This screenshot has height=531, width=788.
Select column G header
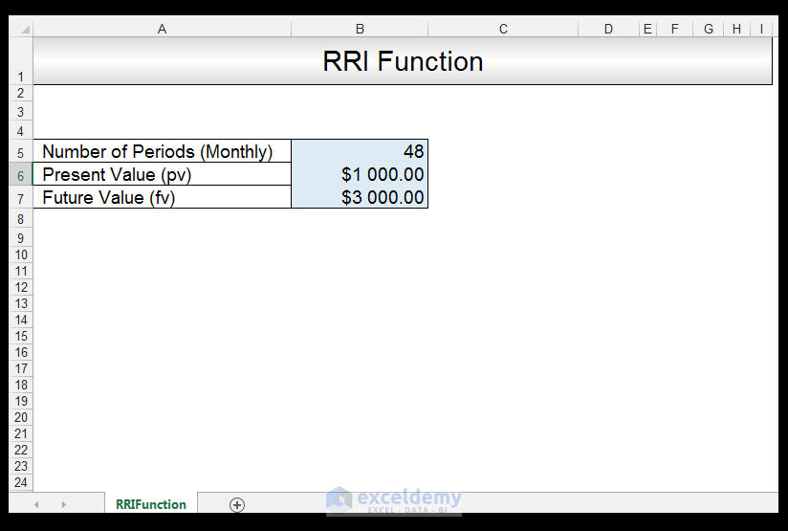[708, 29]
